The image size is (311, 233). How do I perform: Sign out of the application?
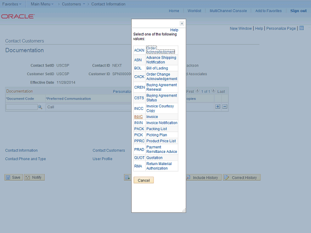click(298, 11)
